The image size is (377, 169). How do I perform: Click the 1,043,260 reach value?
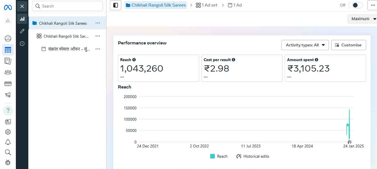pos(142,69)
